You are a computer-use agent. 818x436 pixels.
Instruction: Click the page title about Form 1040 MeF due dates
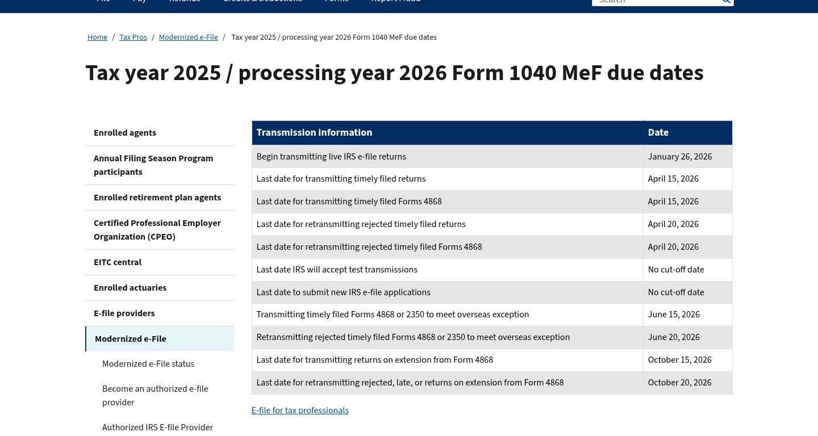point(394,73)
